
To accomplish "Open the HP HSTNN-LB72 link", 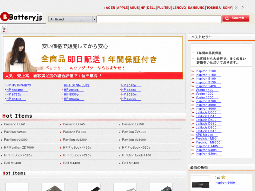I will [x=76, y=85].
